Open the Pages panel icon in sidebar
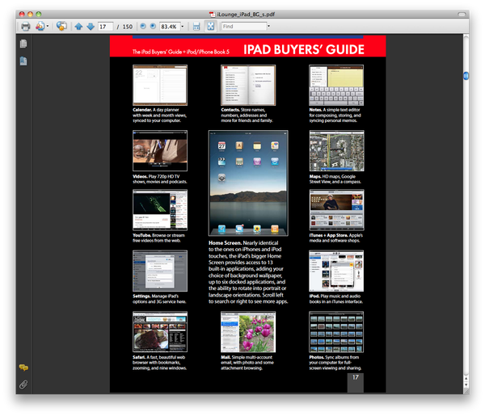 [23, 44]
